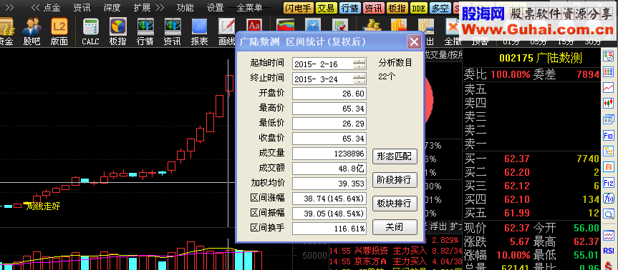Select the RSI indicator sidebar icon
The height and width of the screenshot is (270, 618).
pyautogui.click(x=609, y=251)
